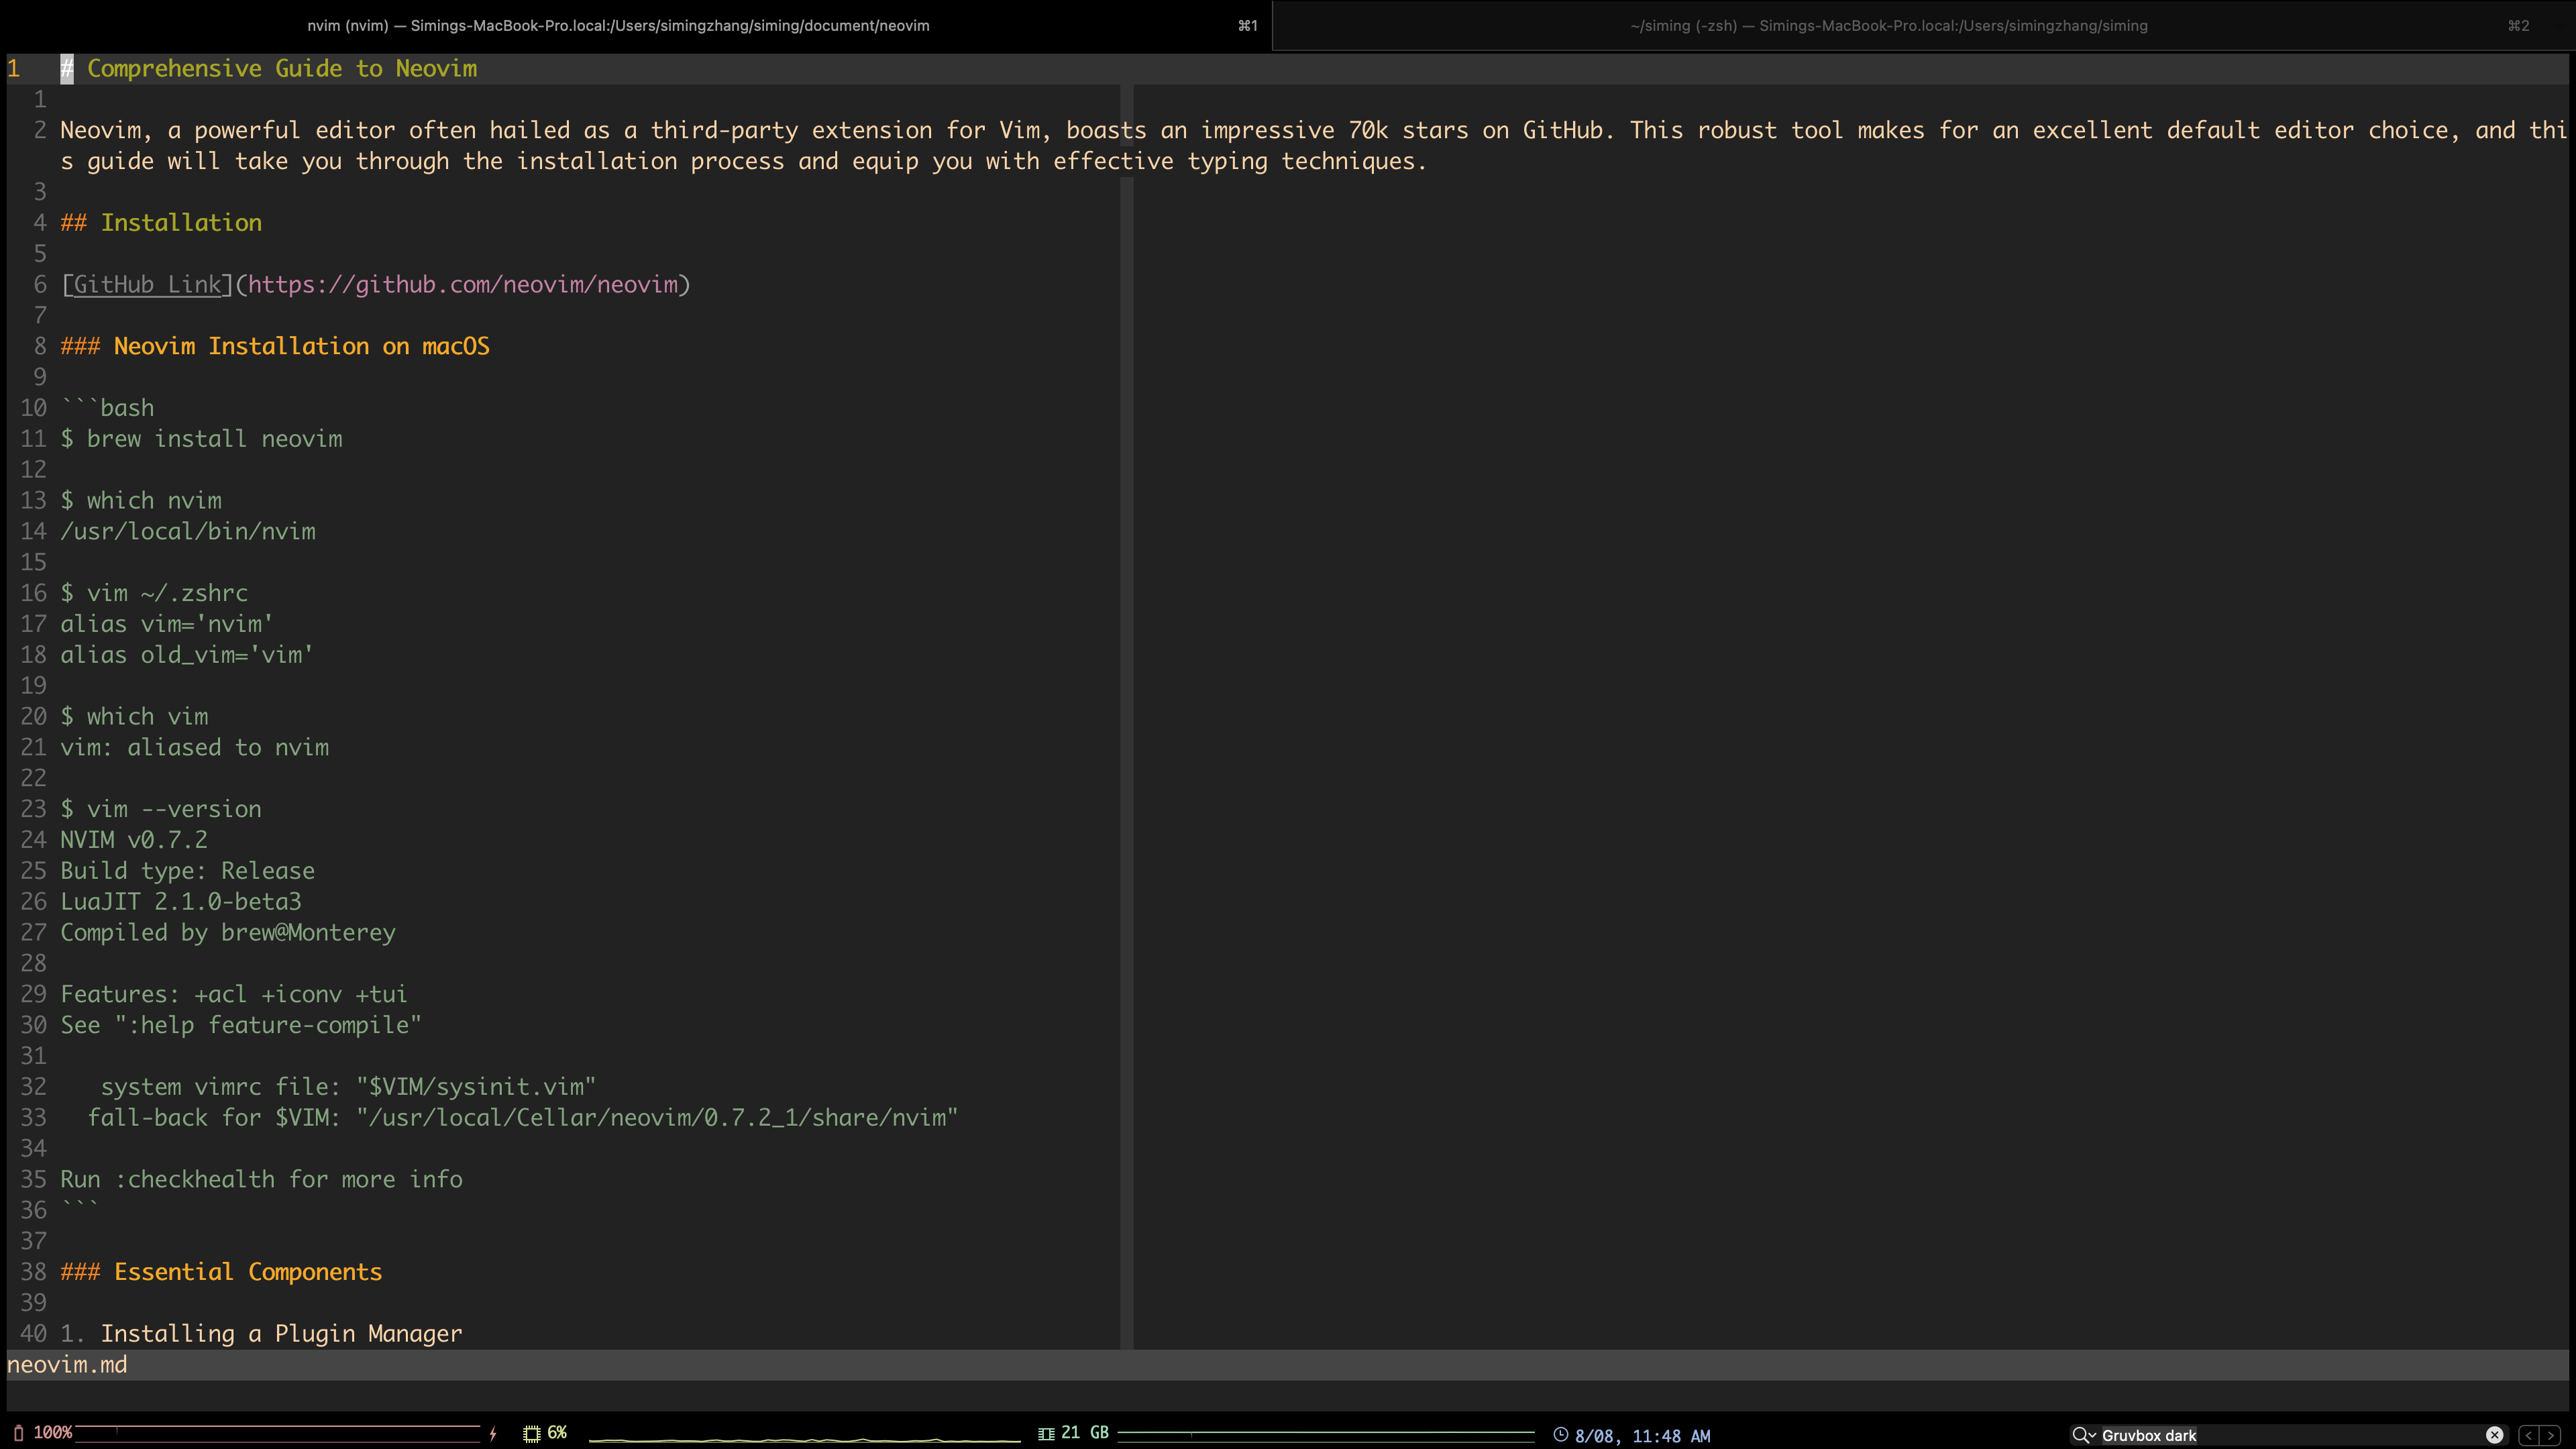Click the CPU 6% reading

(557, 1434)
